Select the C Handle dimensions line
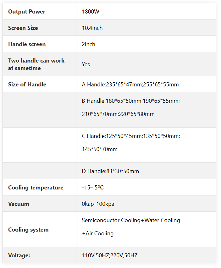The width and height of the screenshot is (221, 268). 131,136
